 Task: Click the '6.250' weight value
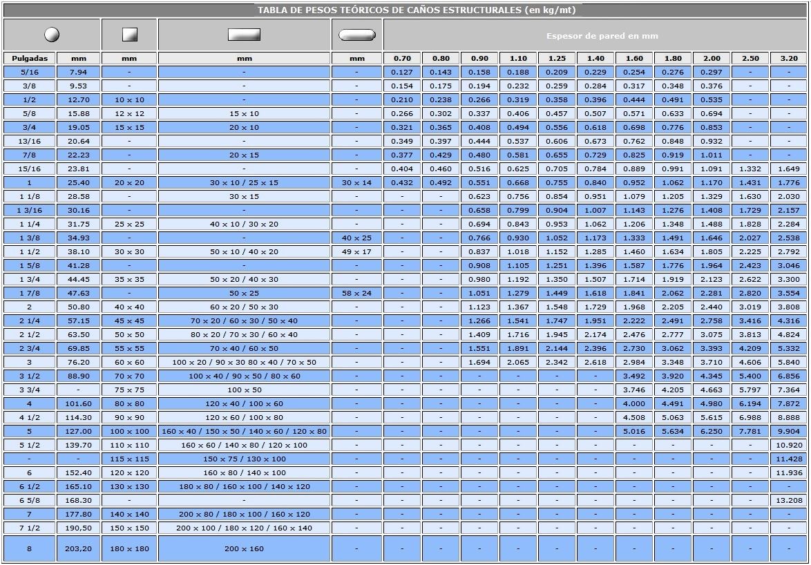(712, 431)
